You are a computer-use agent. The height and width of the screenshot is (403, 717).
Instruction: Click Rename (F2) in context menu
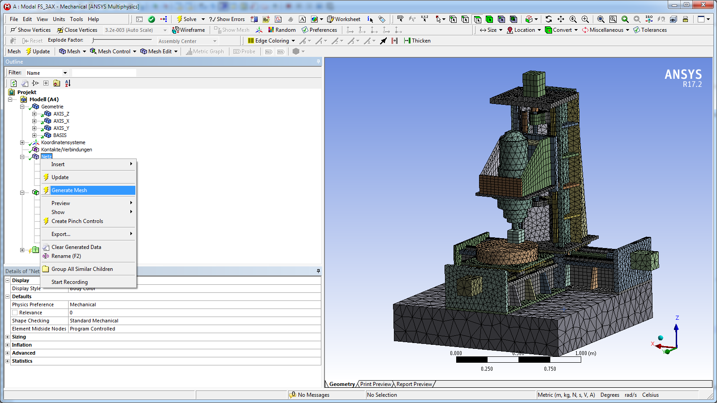click(x=88, y=256)
